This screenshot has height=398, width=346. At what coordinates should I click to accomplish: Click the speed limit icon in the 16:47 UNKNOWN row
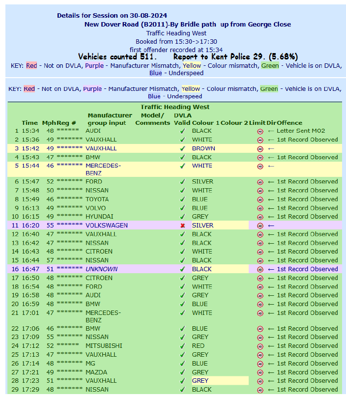pos(260,270)
